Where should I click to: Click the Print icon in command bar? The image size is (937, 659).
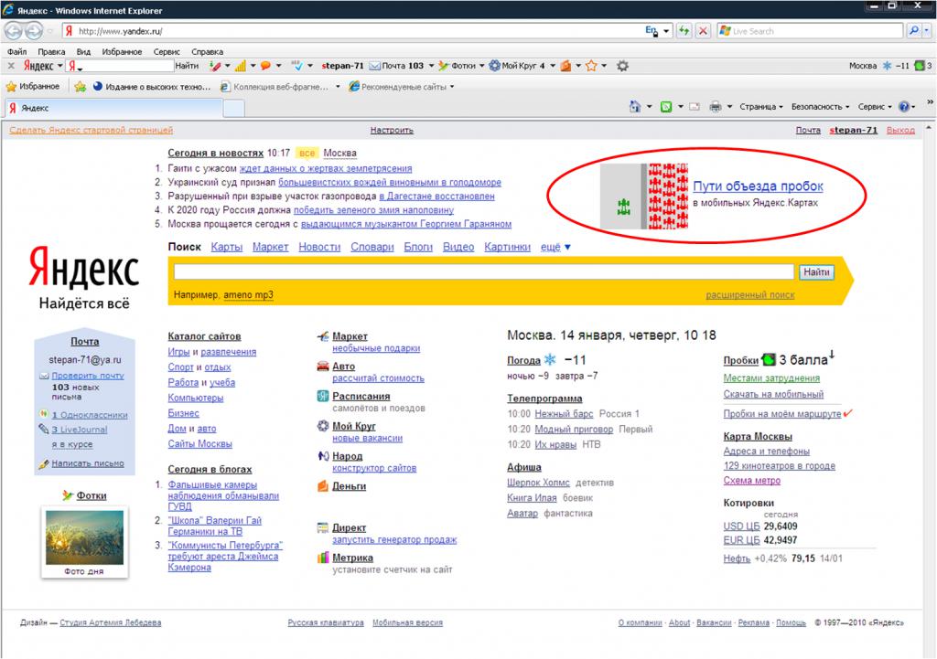pos(716,107)
